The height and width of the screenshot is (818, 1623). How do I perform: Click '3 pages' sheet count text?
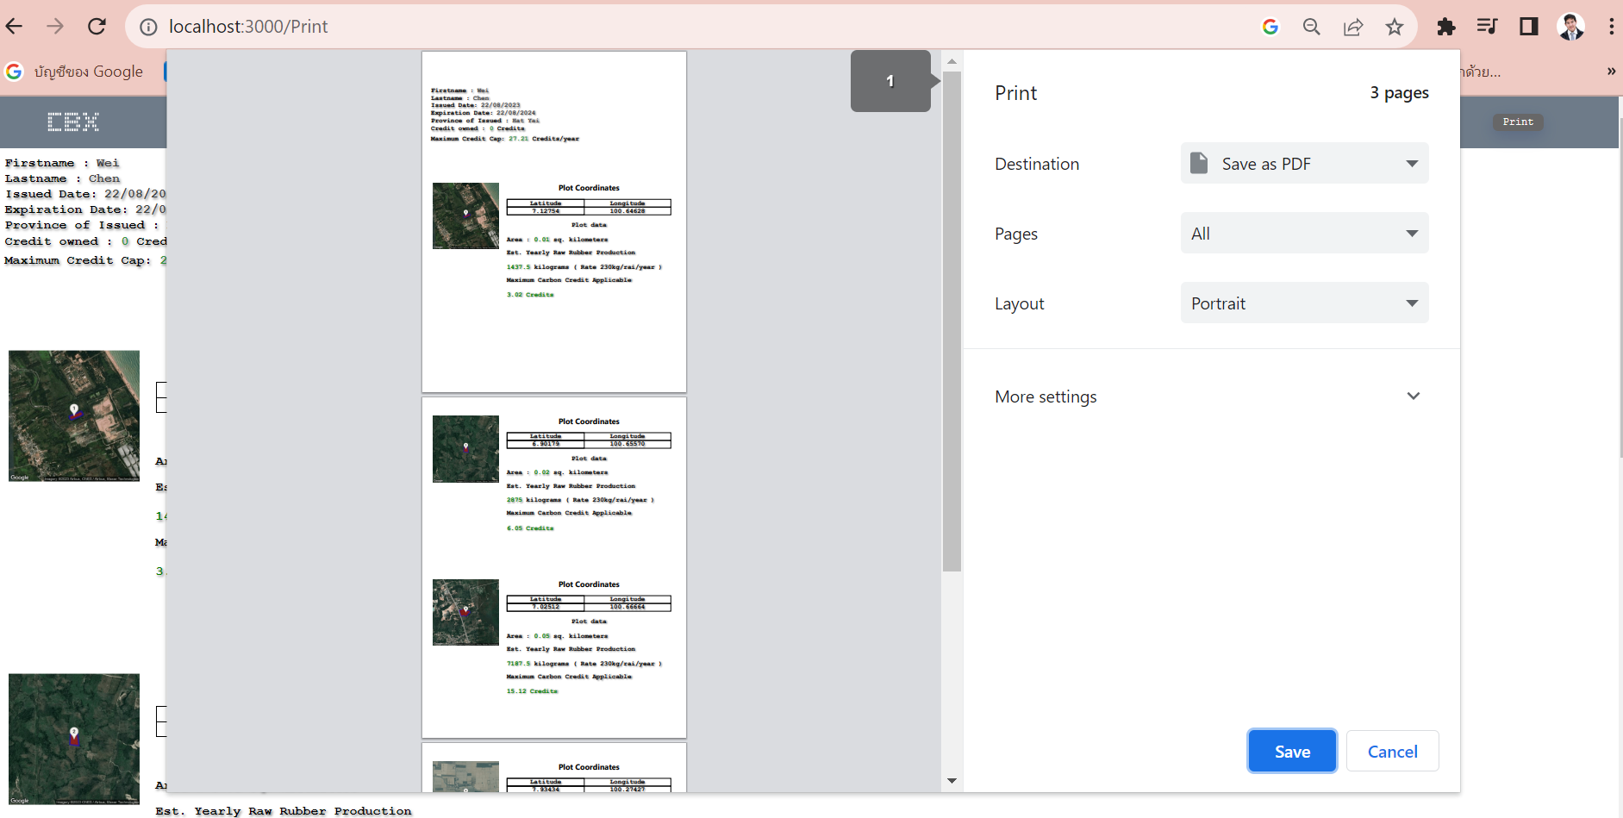pyautogui.click(x=1399, y=93)
